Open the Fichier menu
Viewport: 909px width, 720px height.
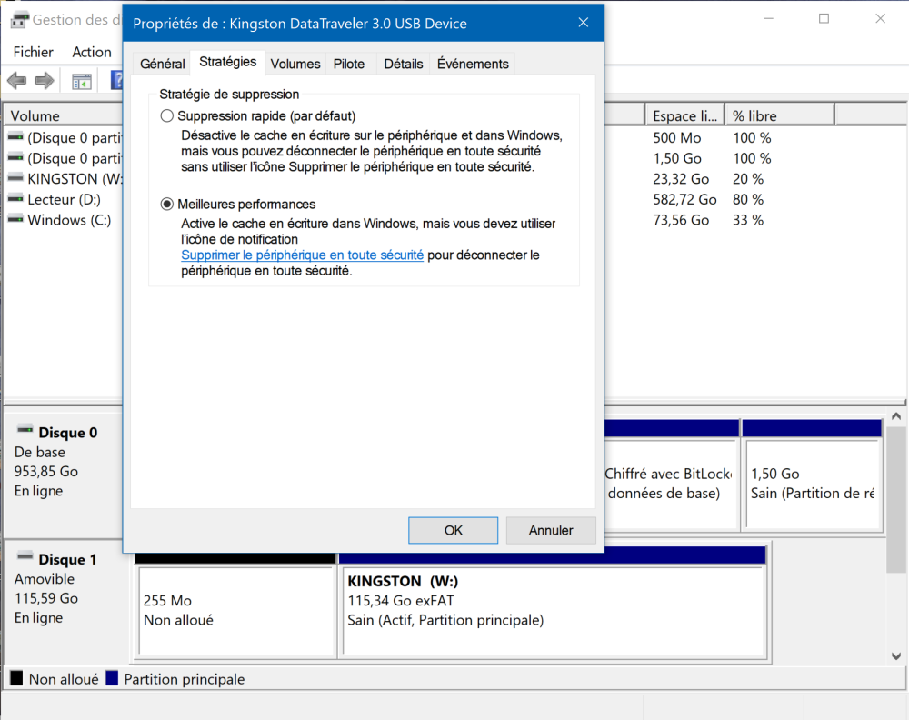click(34, 52)
